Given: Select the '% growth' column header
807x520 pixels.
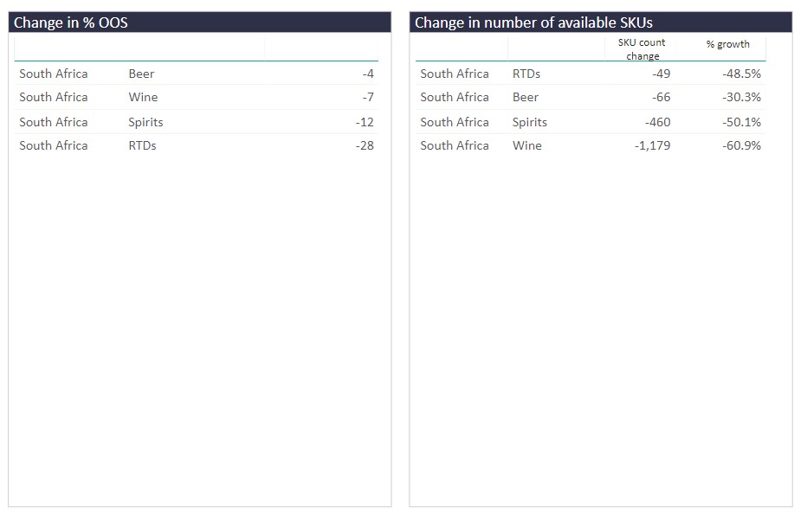Looking at the screenshot, I should (727, 44).
